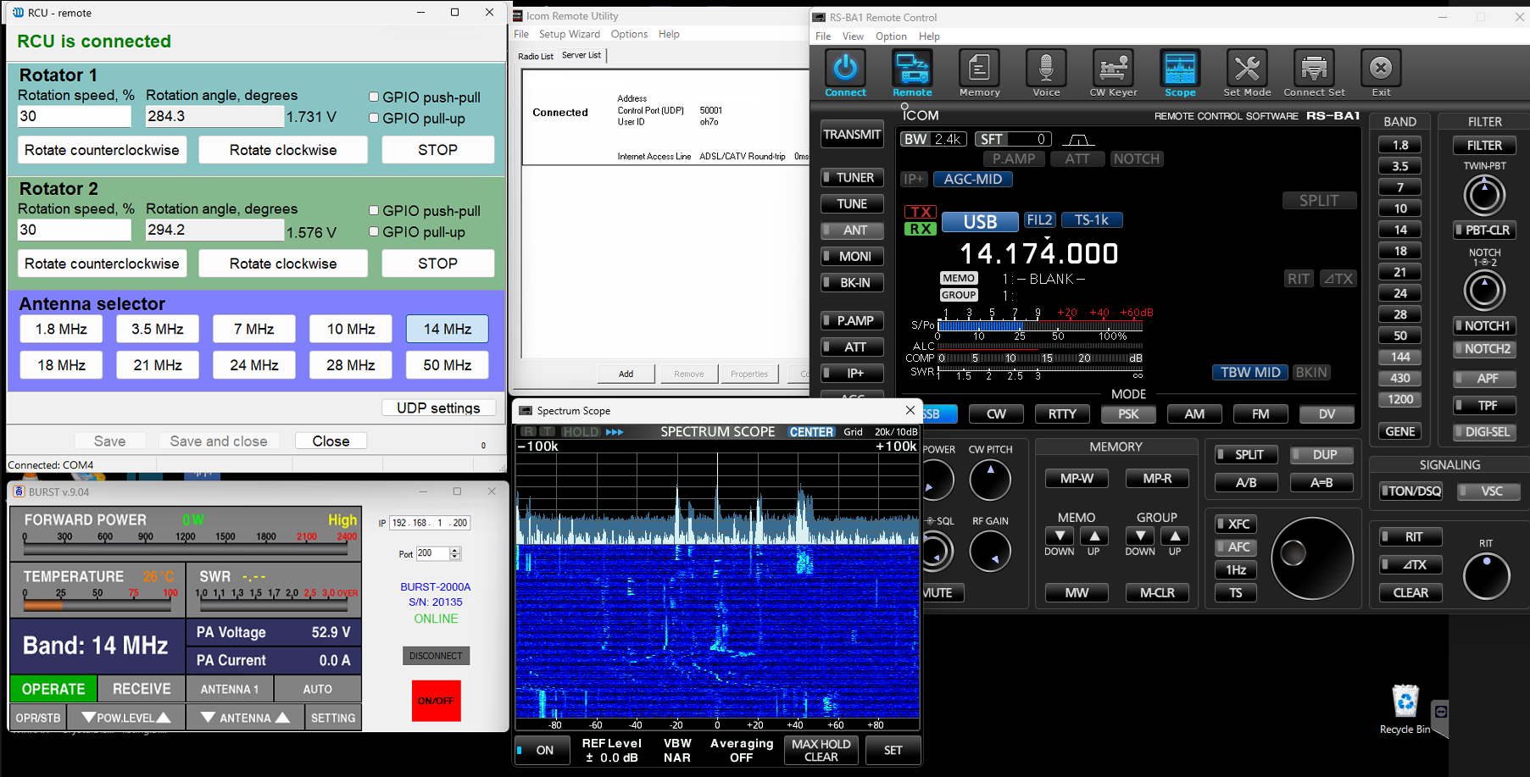Viewport: 1530px width, 777px height.
Task: Open the Recycle Bin on desktop
Action: [1405, 703]
